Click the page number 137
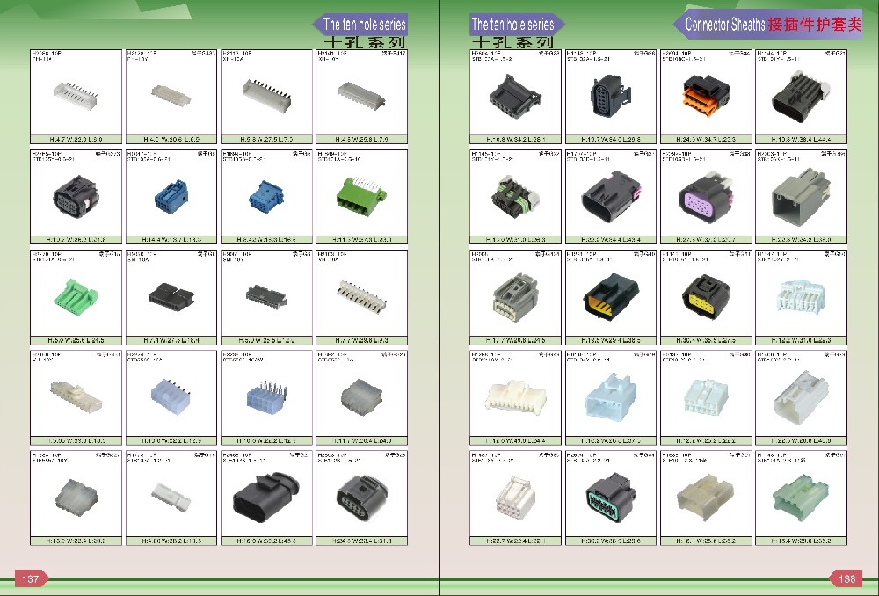This screenshot has height=596, width=879. click(30, 578)
